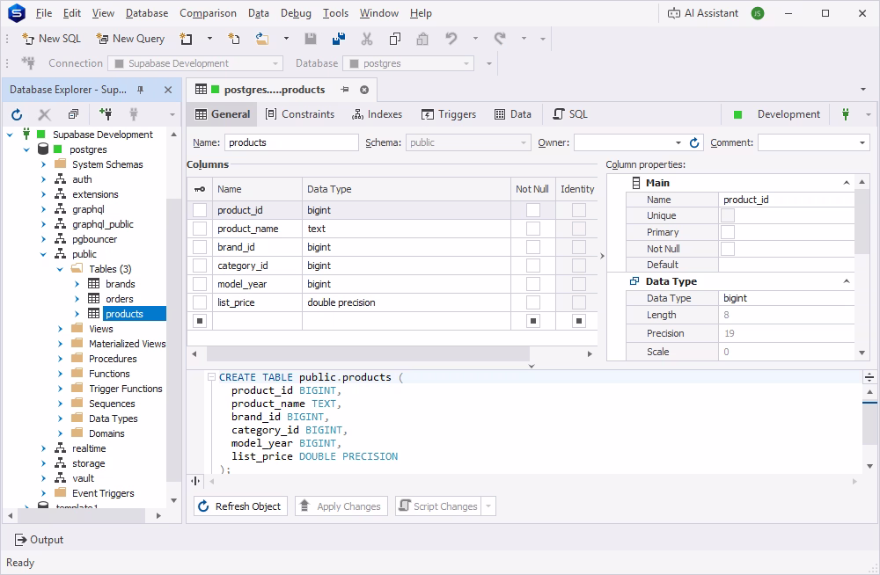Viewport: 880px width, 575px height.
Task: Click the New SQL toolbar button
Action: (x=51, y=39)
